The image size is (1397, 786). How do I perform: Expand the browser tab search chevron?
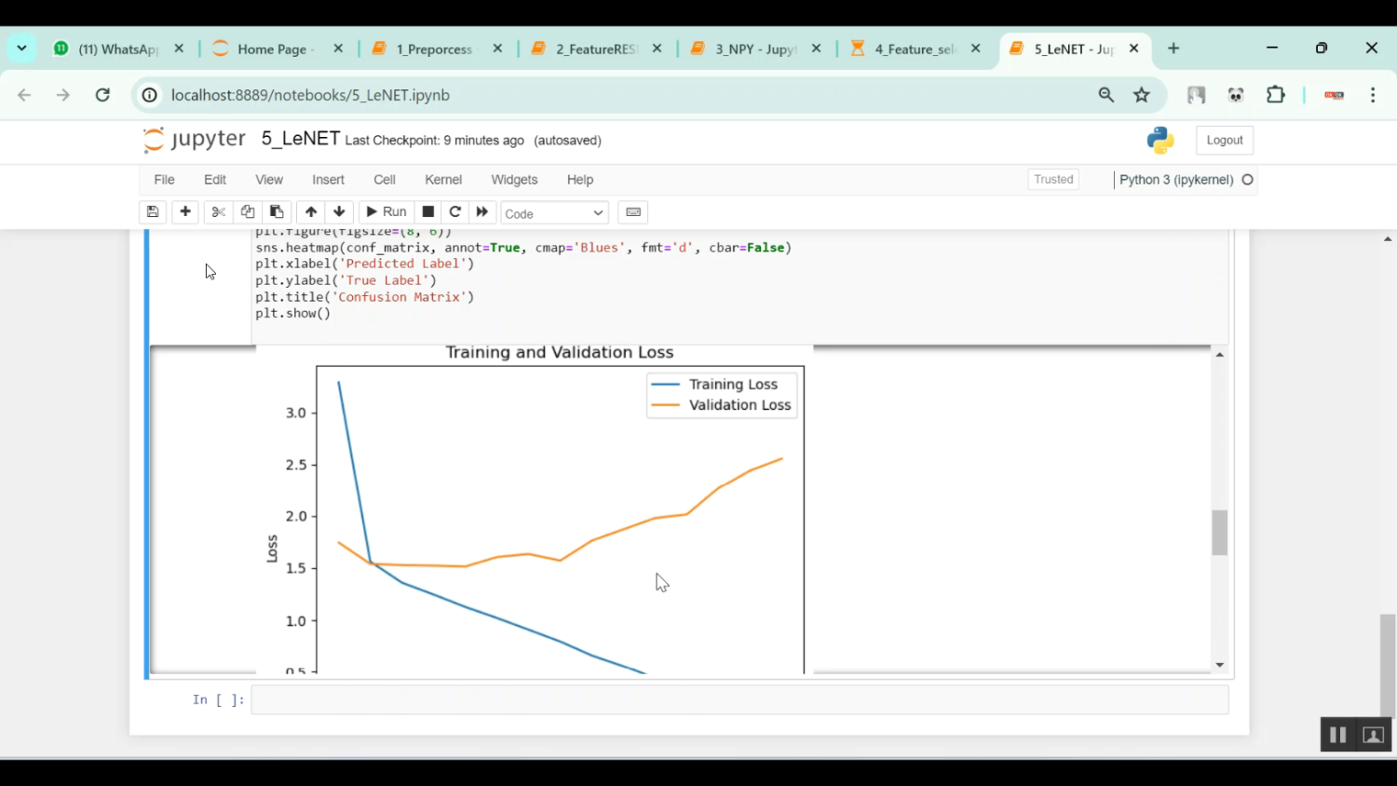pyautogui.click(x=21, y=48)
